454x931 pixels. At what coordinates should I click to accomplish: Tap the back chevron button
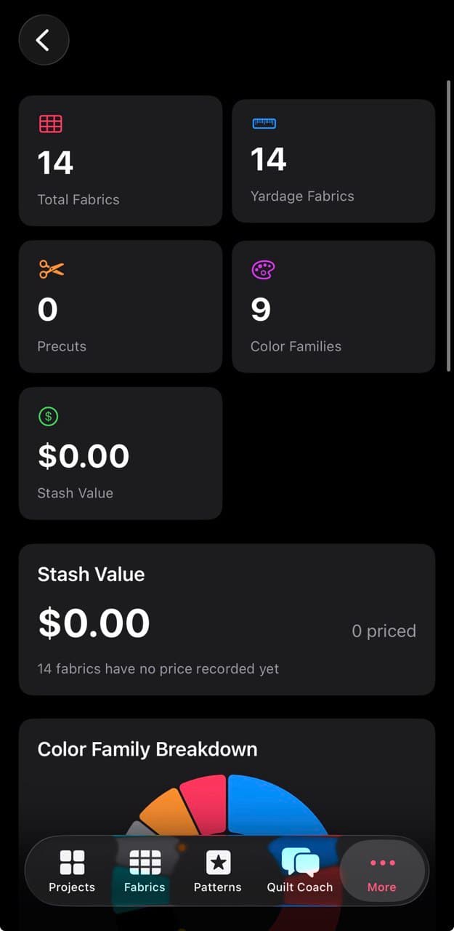44,40
